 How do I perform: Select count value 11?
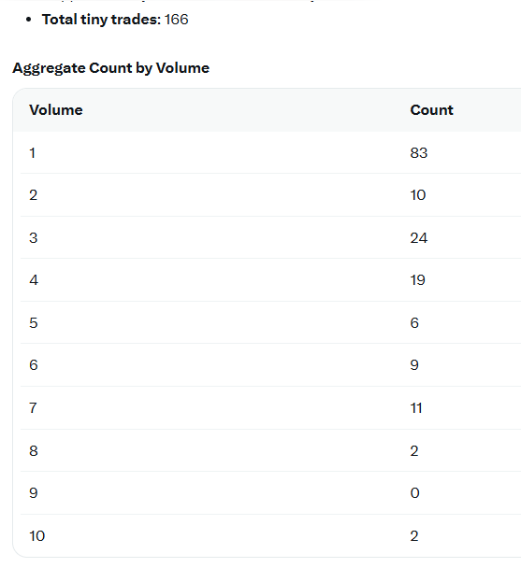click(x=416, y=408)
